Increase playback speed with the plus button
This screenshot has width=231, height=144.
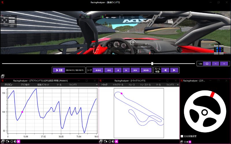(224, 64)
